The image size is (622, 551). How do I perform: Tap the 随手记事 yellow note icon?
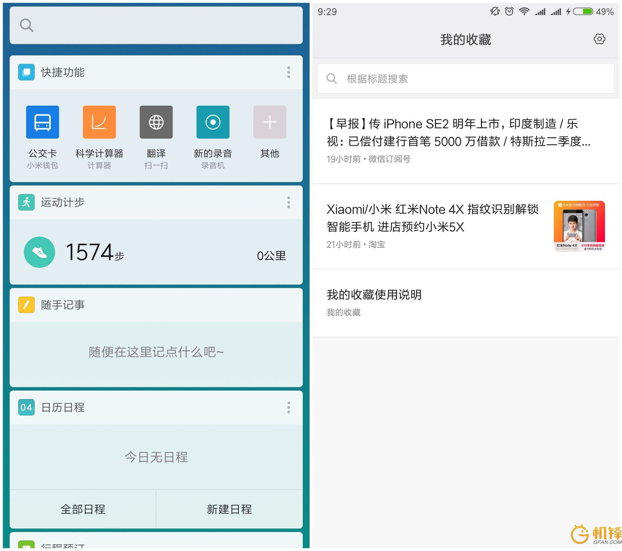tap(26, 304)
